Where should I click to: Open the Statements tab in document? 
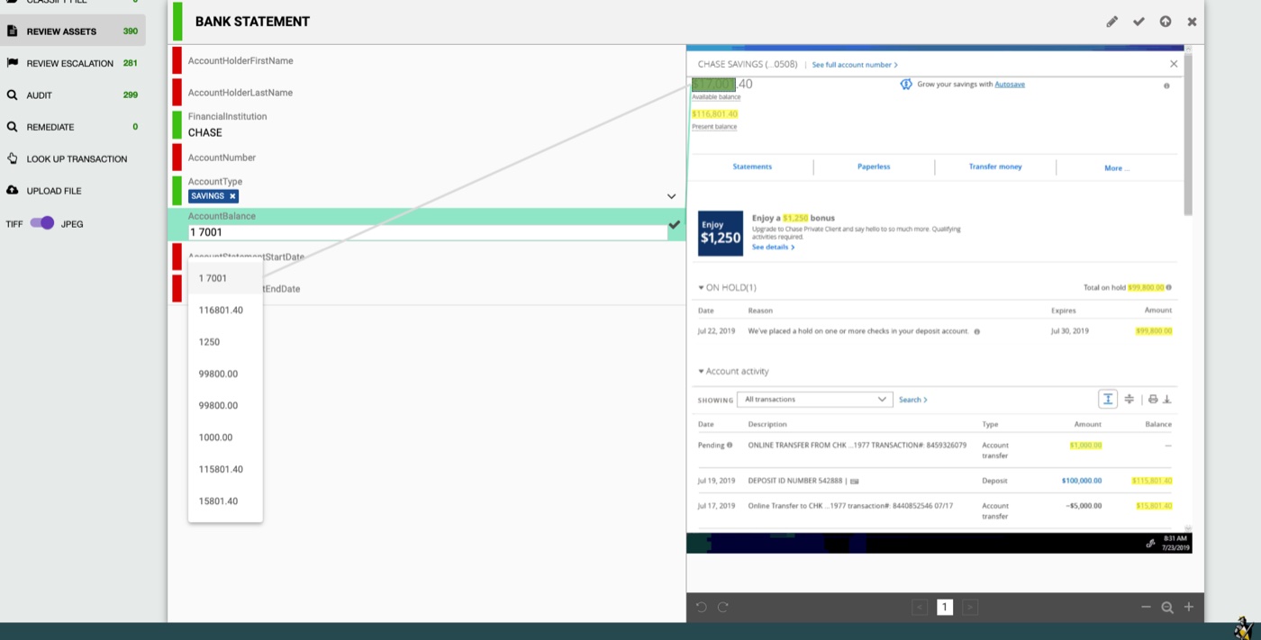click(752, 167)
